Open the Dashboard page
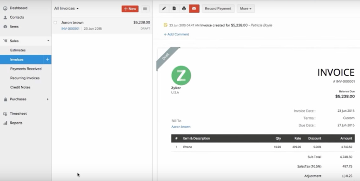 [18, 8]
